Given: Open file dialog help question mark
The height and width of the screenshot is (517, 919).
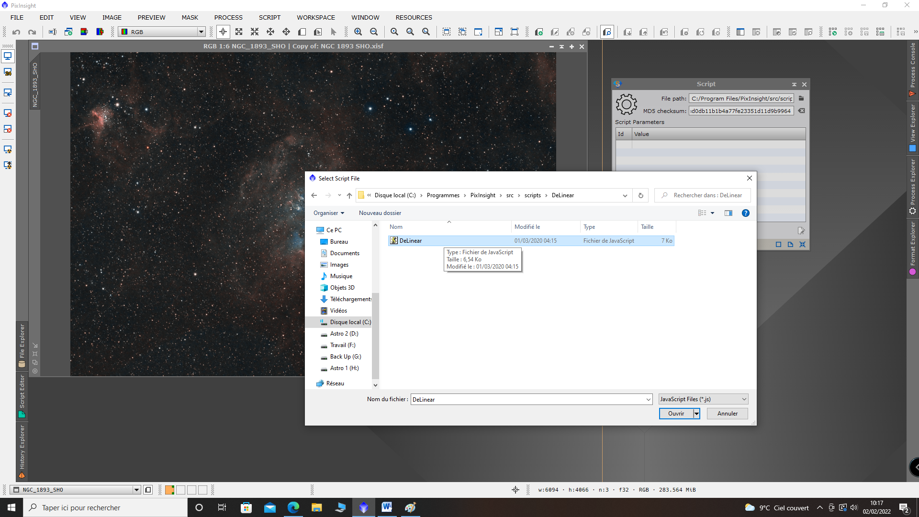Looking at the screenshot, I should (745, 213).
